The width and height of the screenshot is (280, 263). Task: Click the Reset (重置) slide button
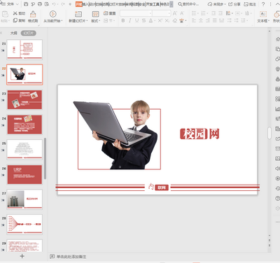(109, 13)
